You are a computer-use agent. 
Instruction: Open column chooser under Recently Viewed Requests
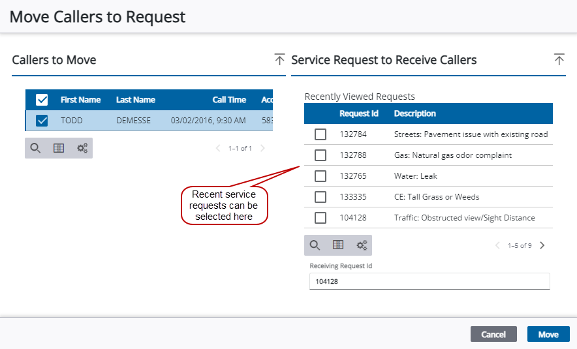point(338,245)
